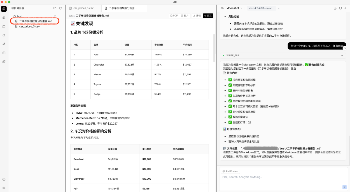Start a new chat with the plus icon

click(x=345, y=8)
